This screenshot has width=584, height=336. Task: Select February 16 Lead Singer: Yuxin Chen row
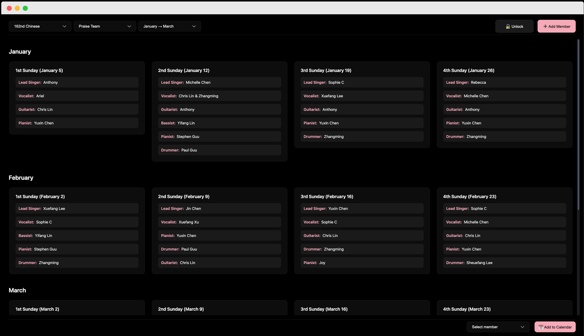(362, 208)
